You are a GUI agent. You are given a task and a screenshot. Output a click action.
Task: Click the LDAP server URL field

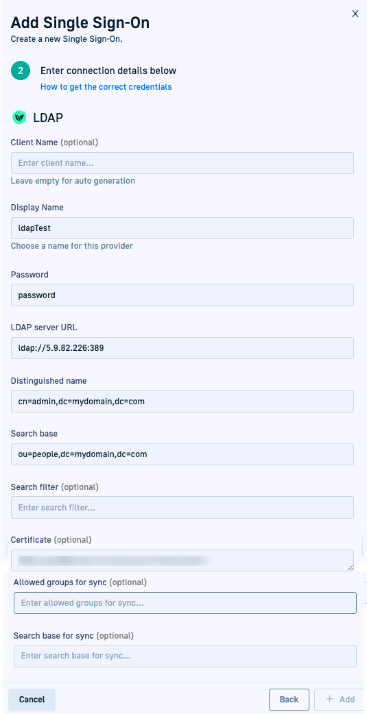(x=182, y=348)
